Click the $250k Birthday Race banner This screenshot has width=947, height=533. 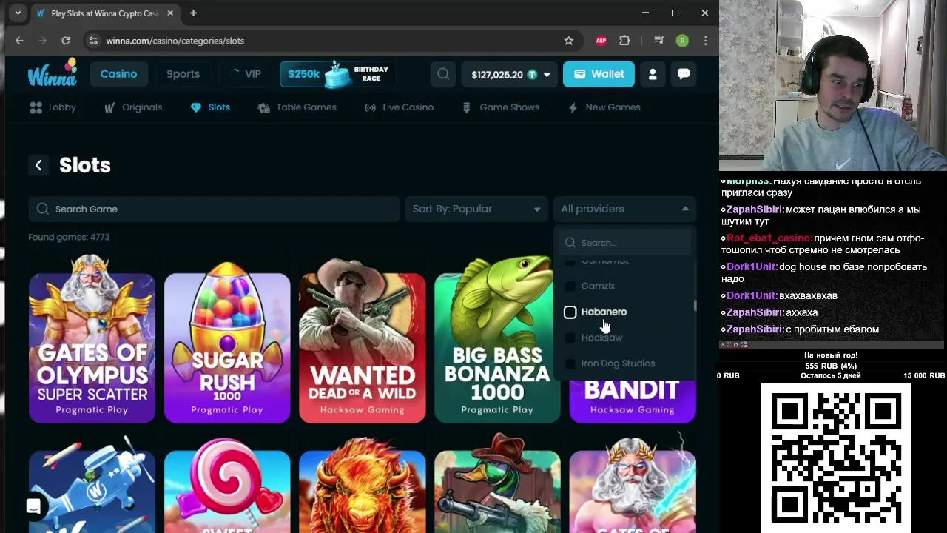pos(337,74)
